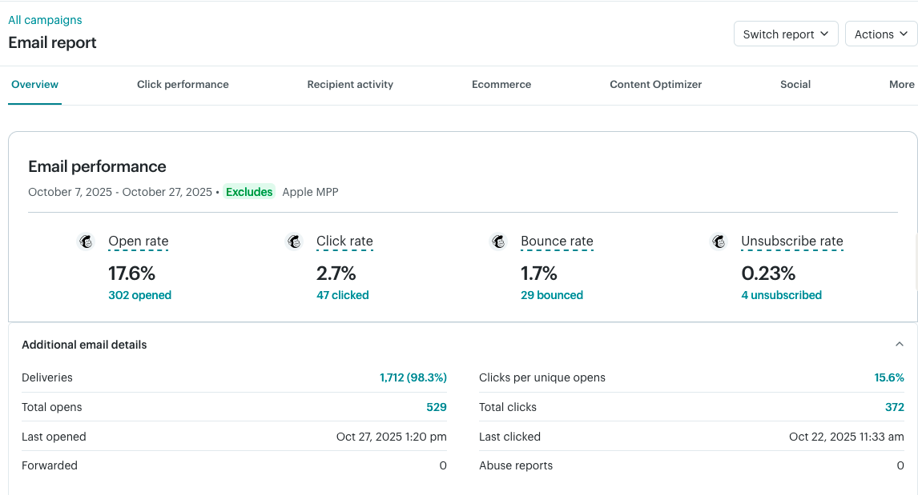
Task: Switch to the Click performance tab
Action: (x=183, y=84)
